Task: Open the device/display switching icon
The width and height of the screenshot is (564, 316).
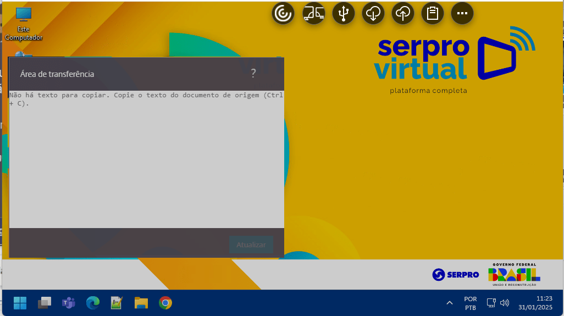Action: 314,13
